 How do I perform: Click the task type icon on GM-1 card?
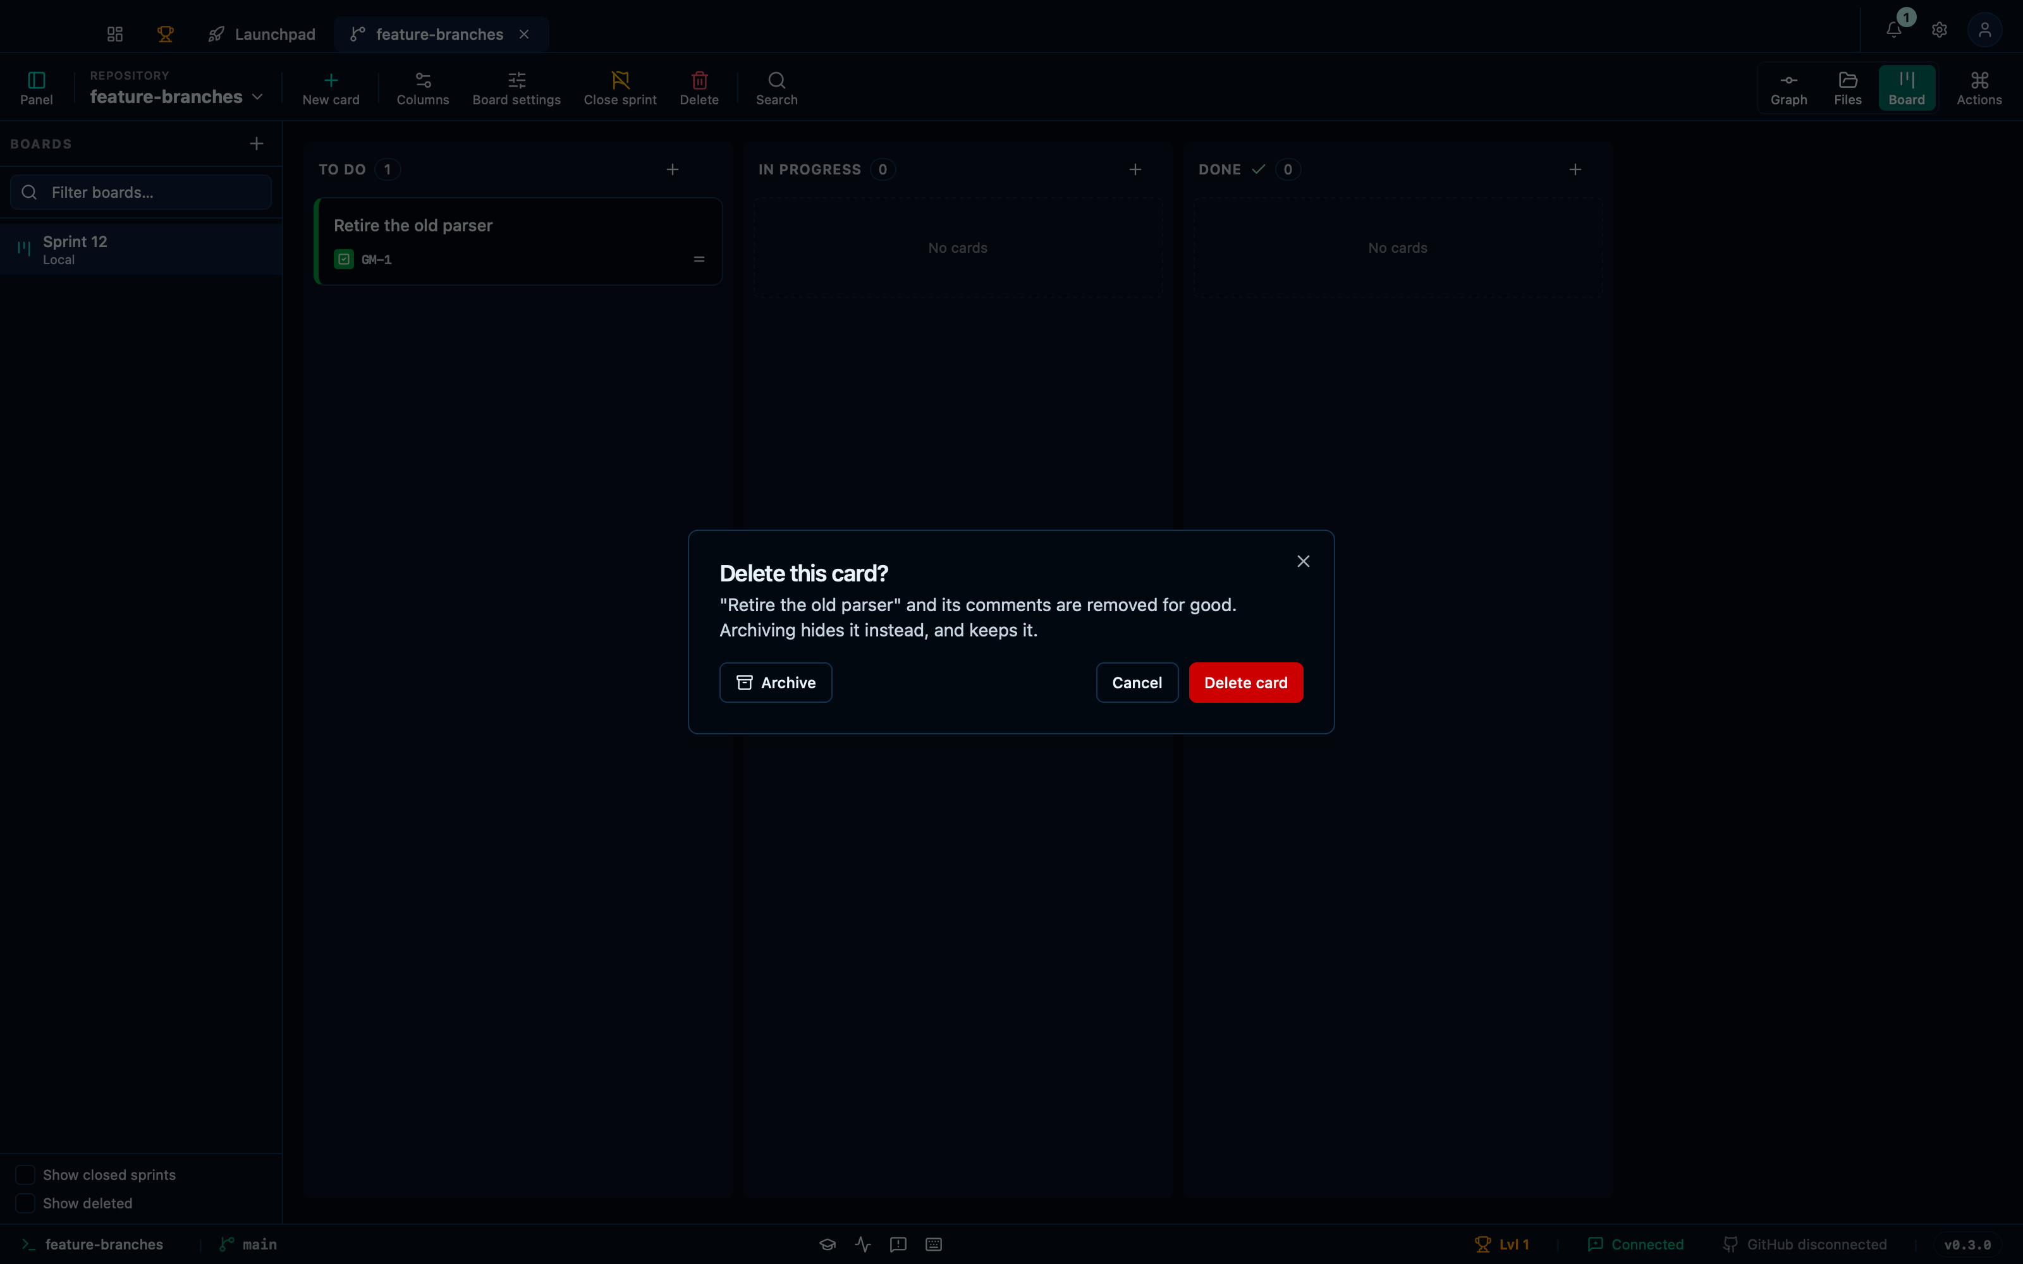(x=343, y=259)
